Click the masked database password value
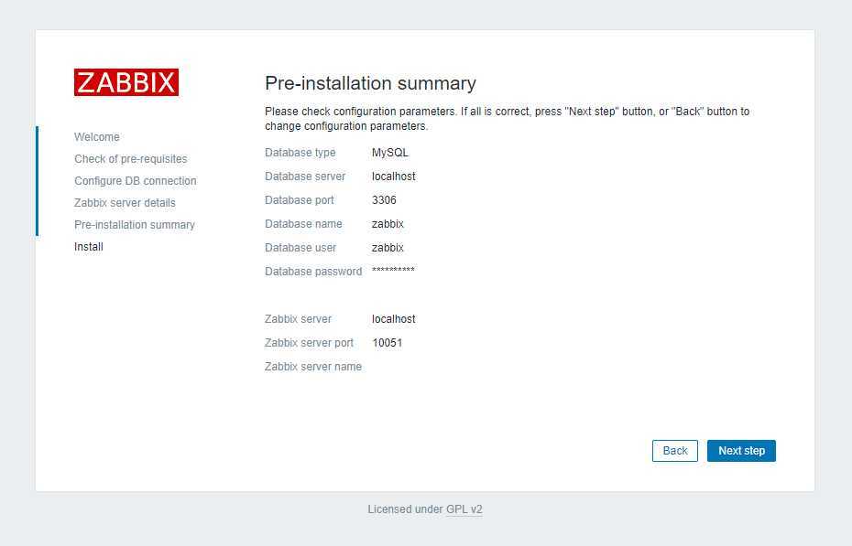 (x=393, y=270)
